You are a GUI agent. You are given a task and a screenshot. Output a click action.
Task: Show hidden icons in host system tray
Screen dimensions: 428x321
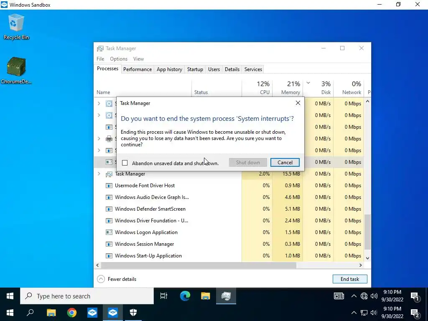354,313
